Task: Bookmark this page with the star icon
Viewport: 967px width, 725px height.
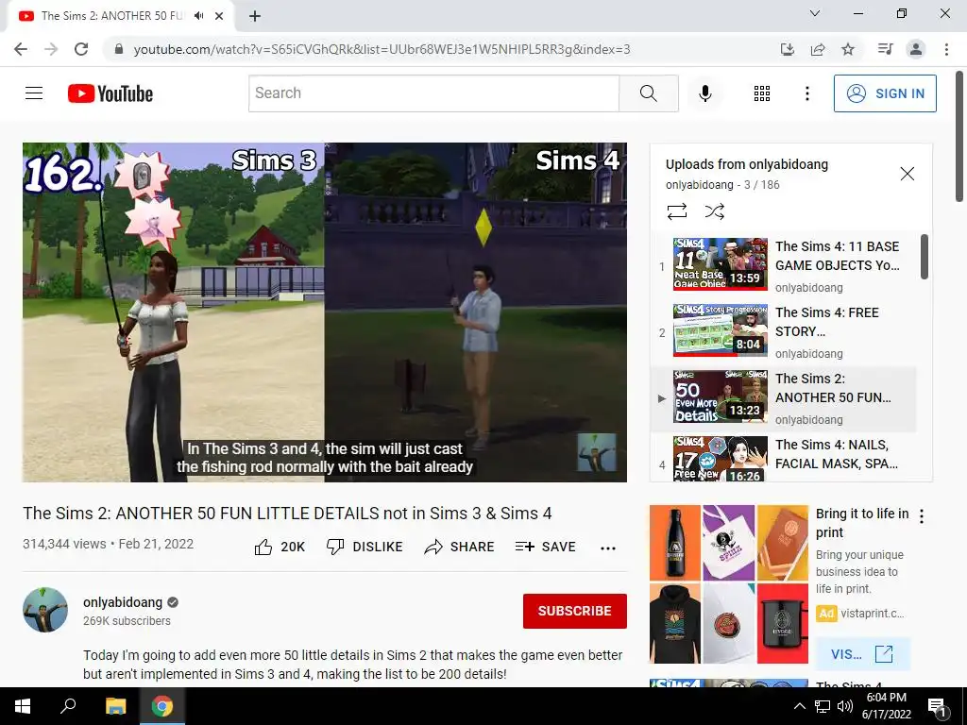Action: click(848, 49)
